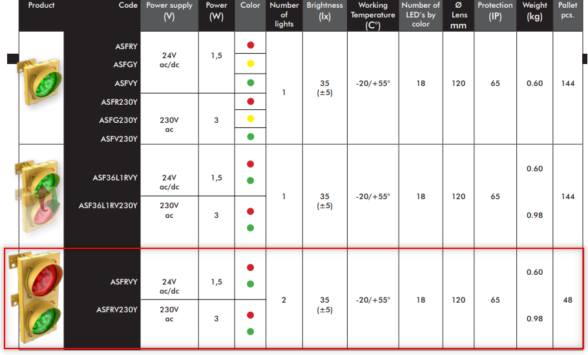Click the yellow color dot for ASFGY
The width and height of the screenshot is (588, 355).
click(x=251, y=64)
